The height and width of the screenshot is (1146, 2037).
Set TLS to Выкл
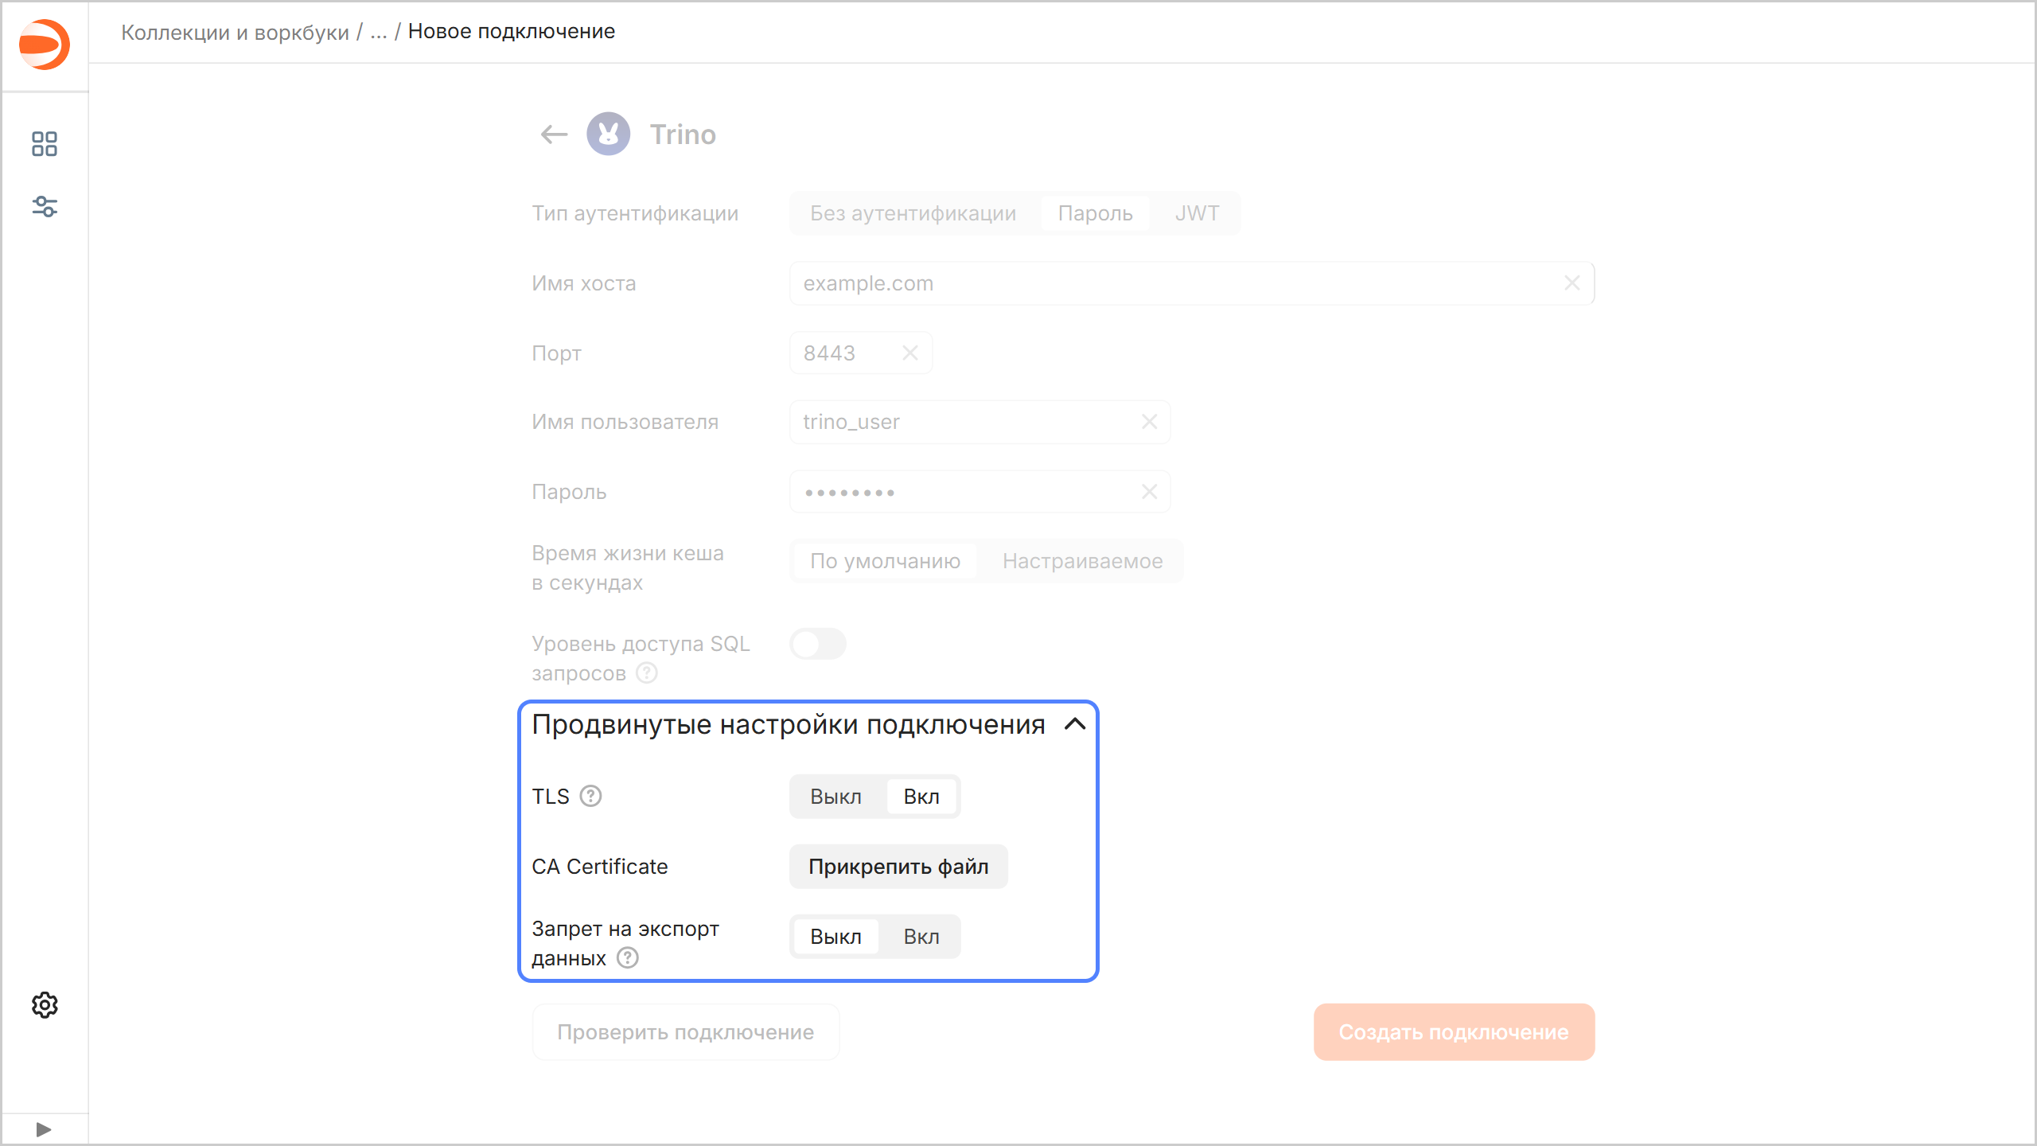click(x=835, y=797)
